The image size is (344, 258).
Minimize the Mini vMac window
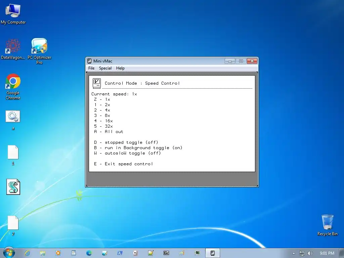click(x=230, y=61)
